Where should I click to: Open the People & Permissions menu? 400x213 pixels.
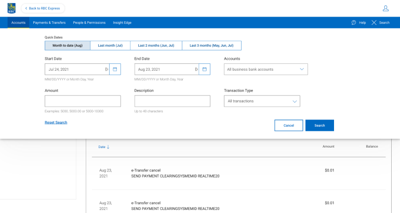(x=89, y=23)
